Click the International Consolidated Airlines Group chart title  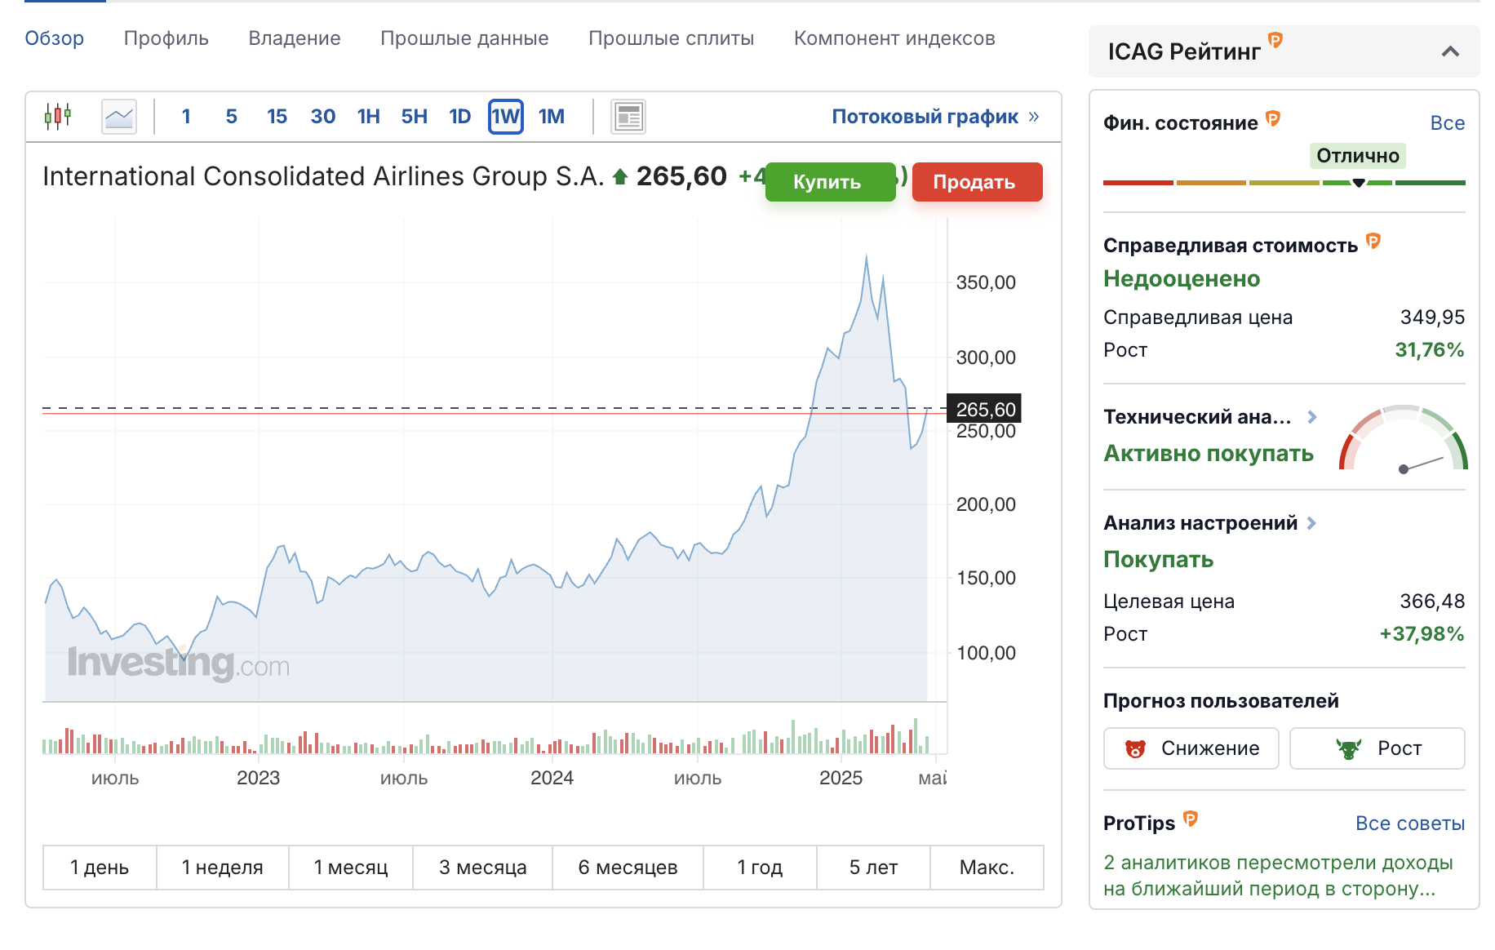[323, 176]
